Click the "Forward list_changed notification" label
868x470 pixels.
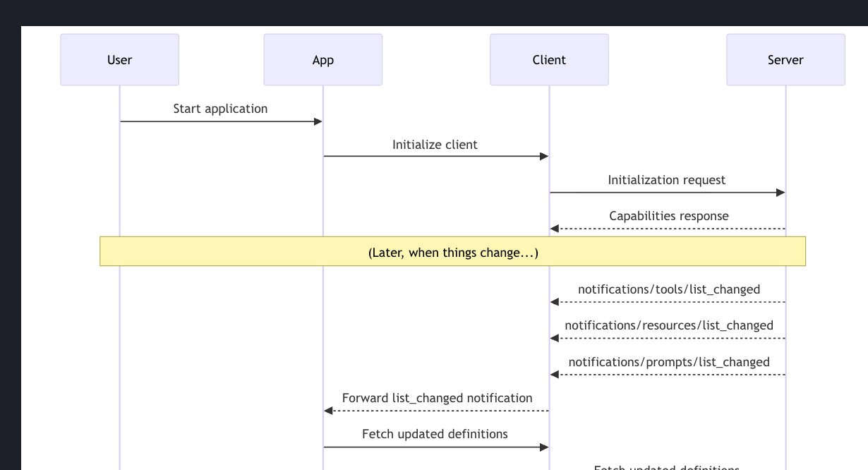437,398
